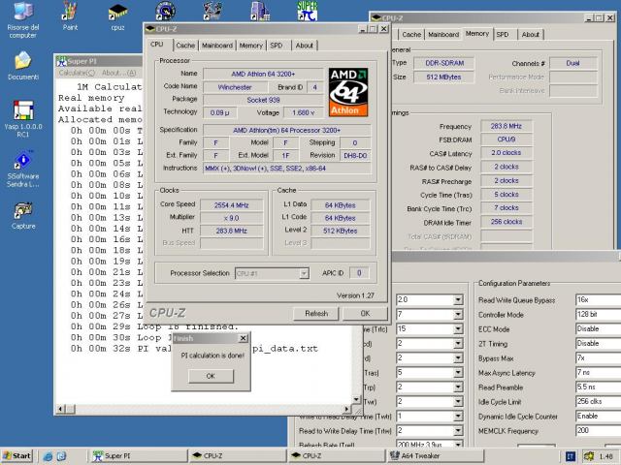Click OK button in CPU-Z window
The width and height of the screenshot is (621, 465).
point(365,314)
